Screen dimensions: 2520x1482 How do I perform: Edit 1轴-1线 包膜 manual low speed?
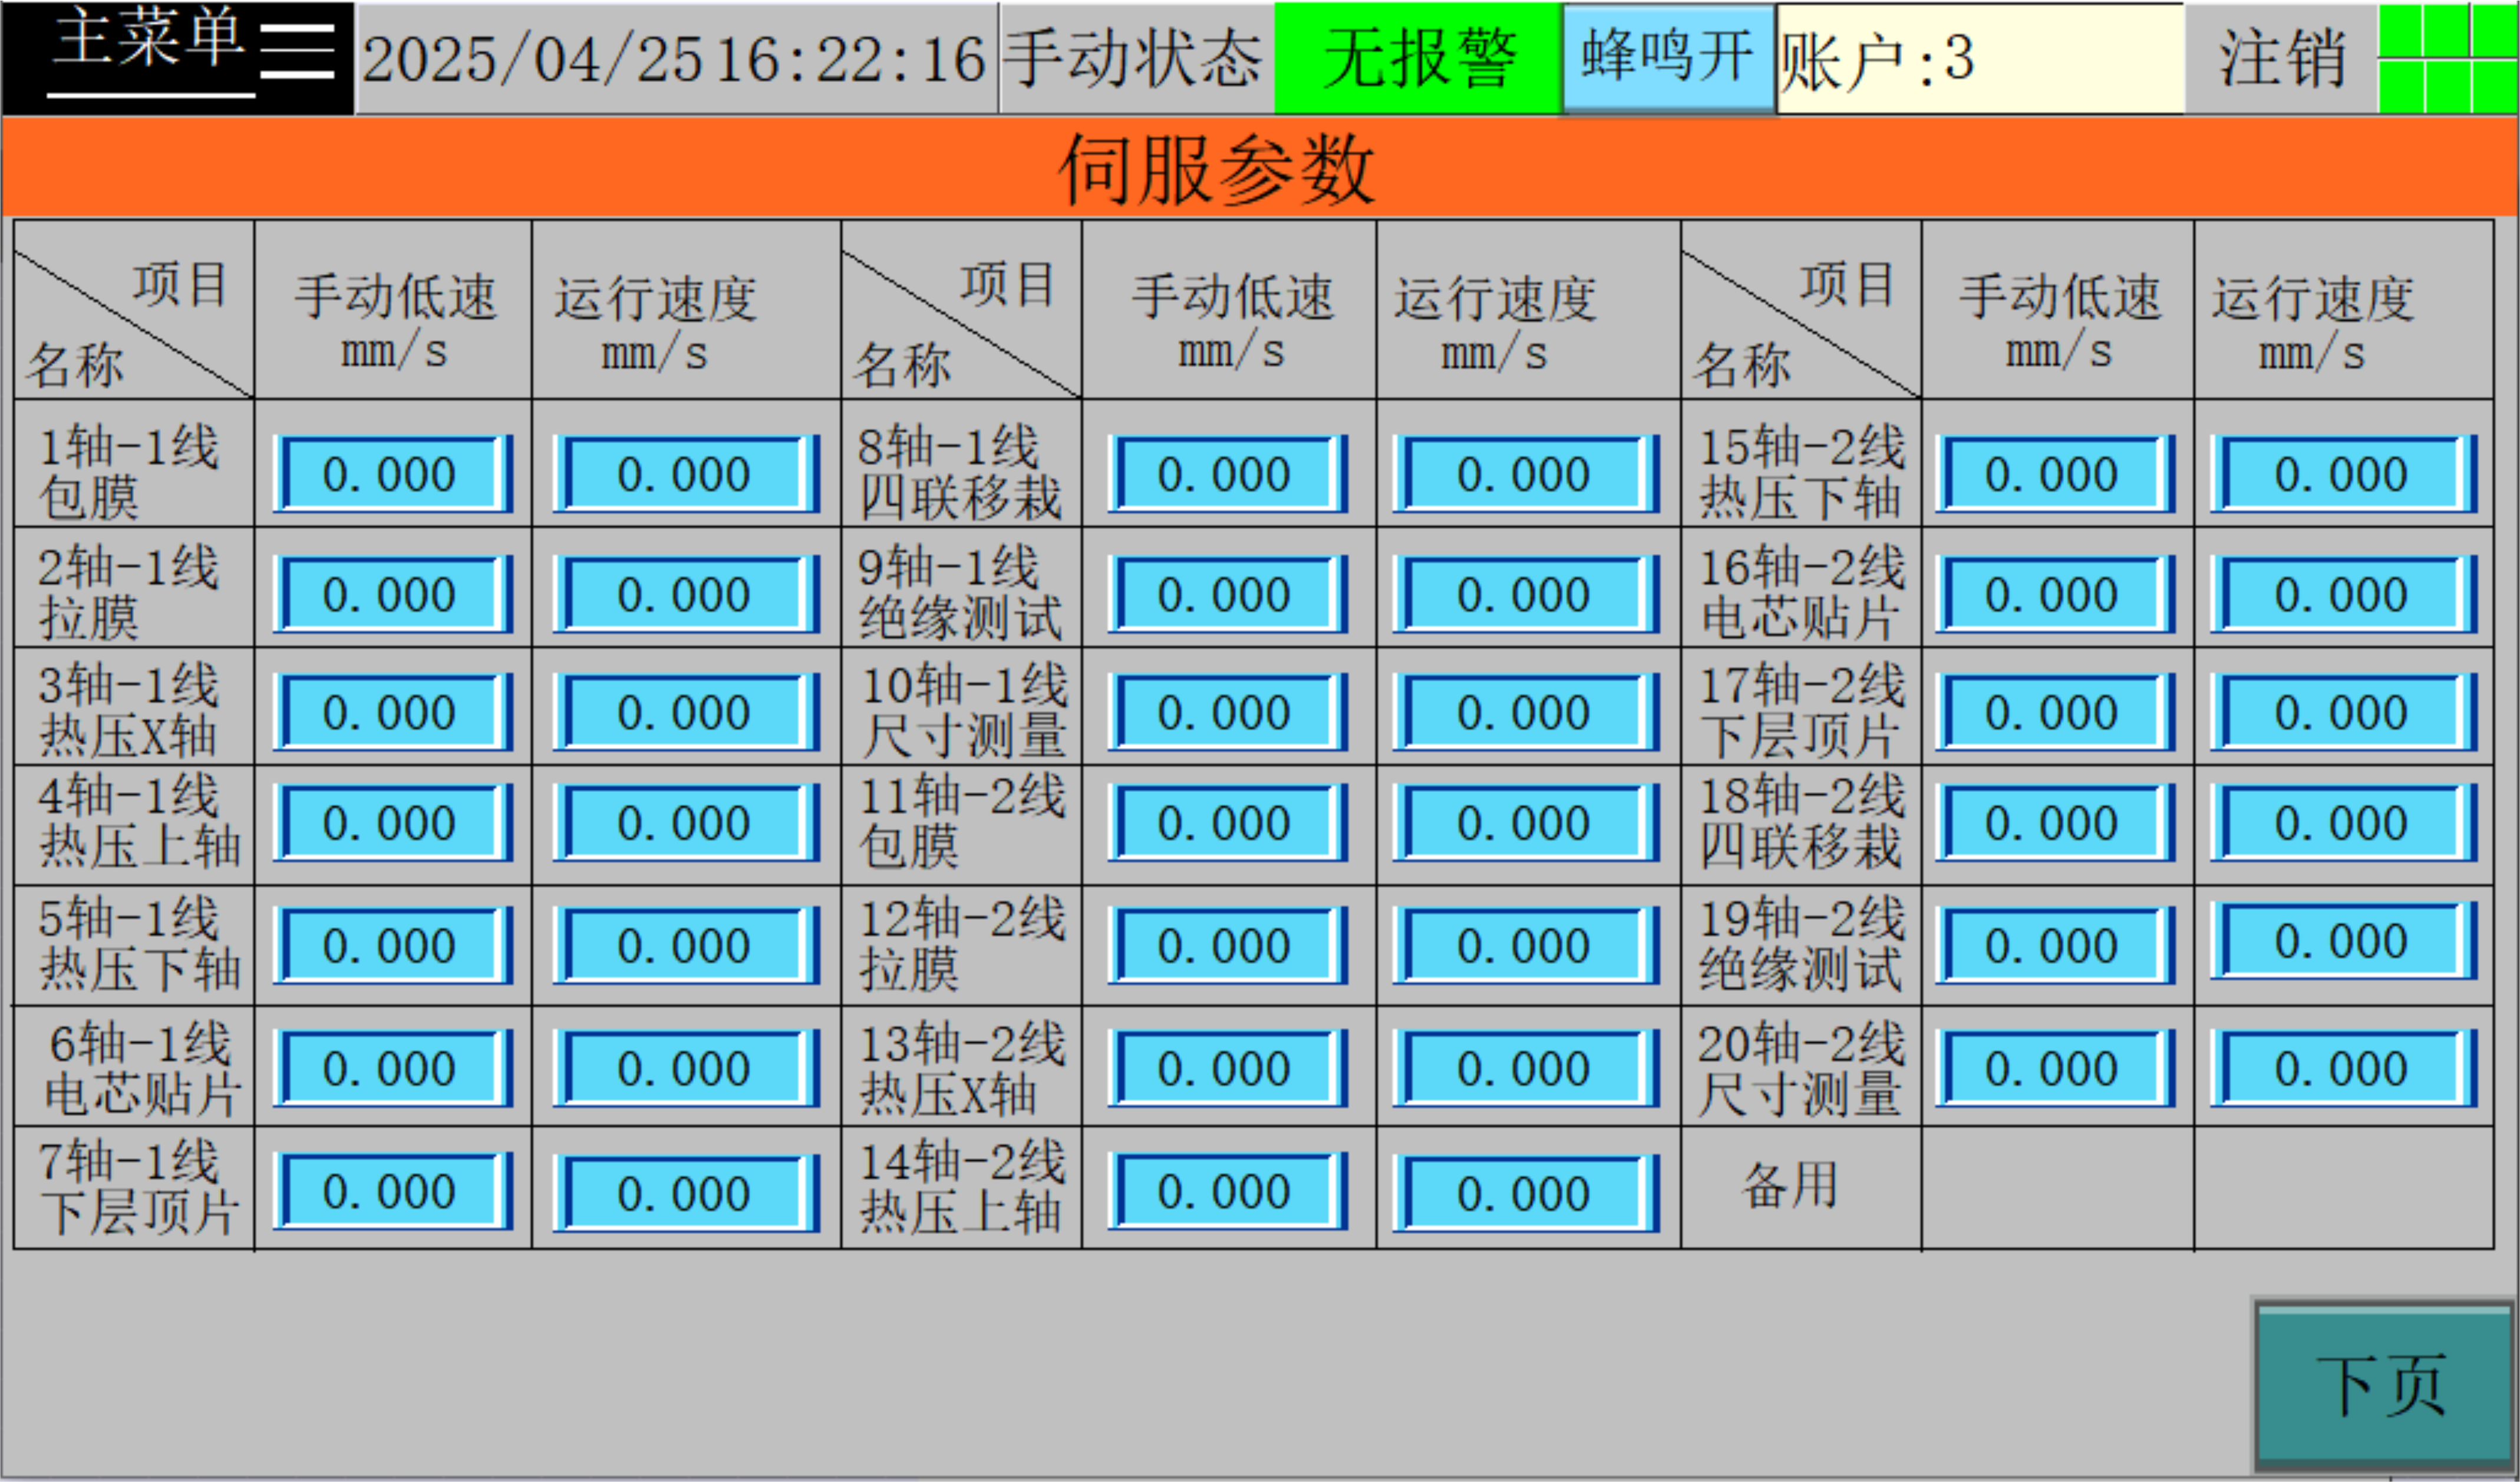pos(392,474)
